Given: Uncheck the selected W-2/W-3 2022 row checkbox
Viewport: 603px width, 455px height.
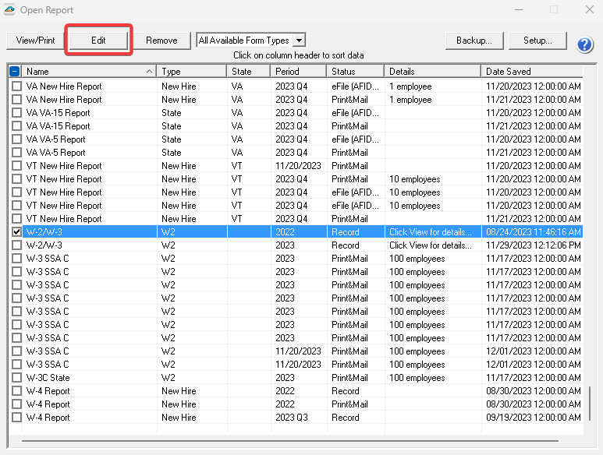Looking at the screenshot, I should [16, 232].
